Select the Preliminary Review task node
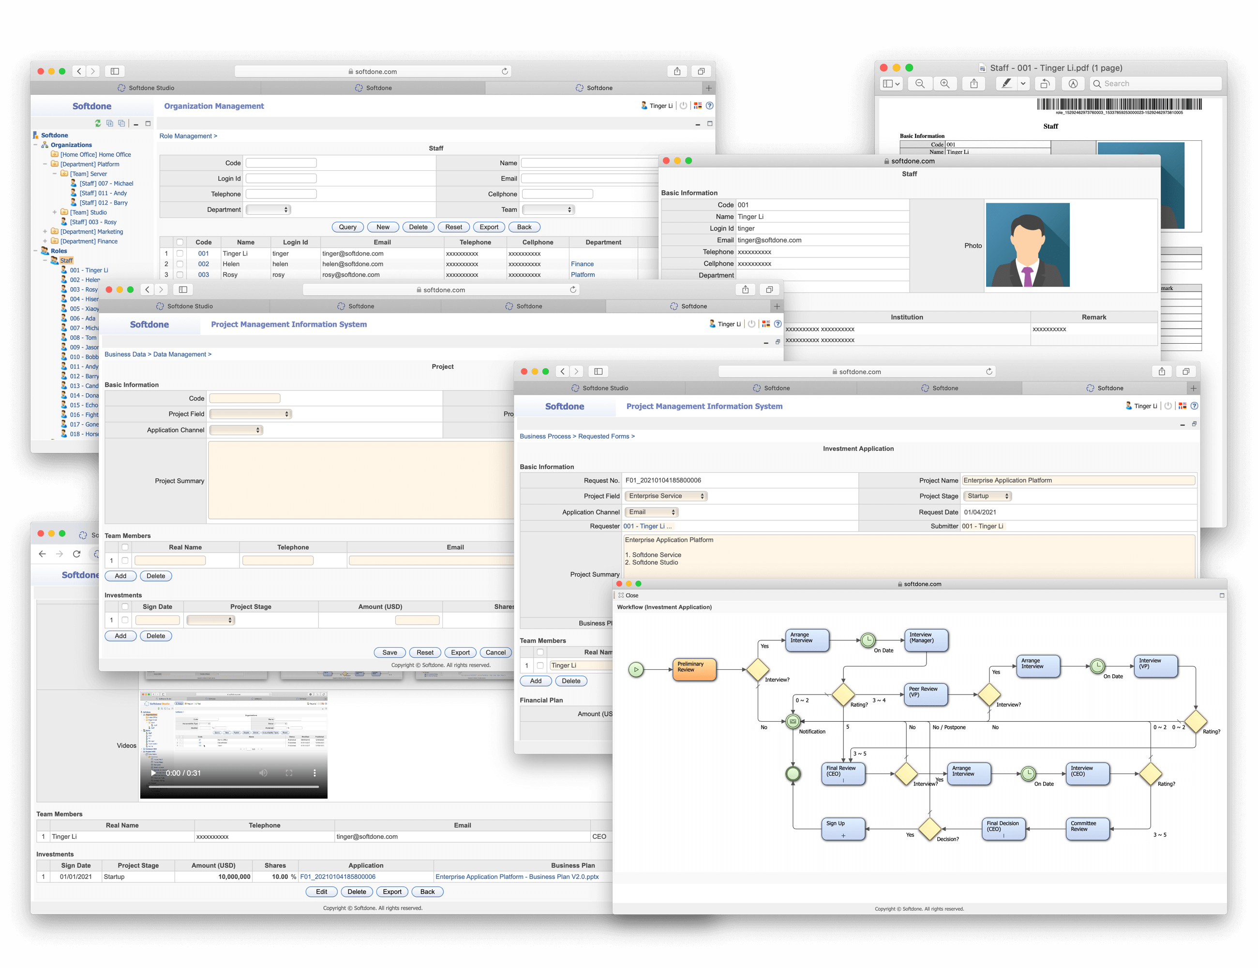This screenshot has width=1258, height=968. (x=694, y=669)
